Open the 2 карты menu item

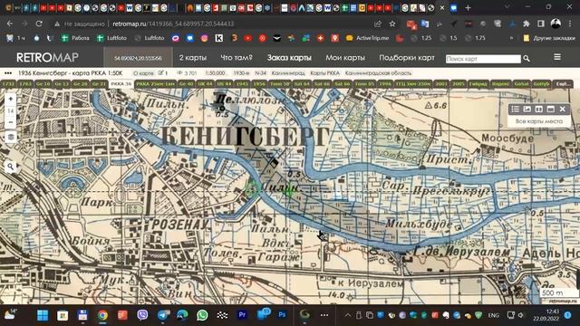coord(193,58)
